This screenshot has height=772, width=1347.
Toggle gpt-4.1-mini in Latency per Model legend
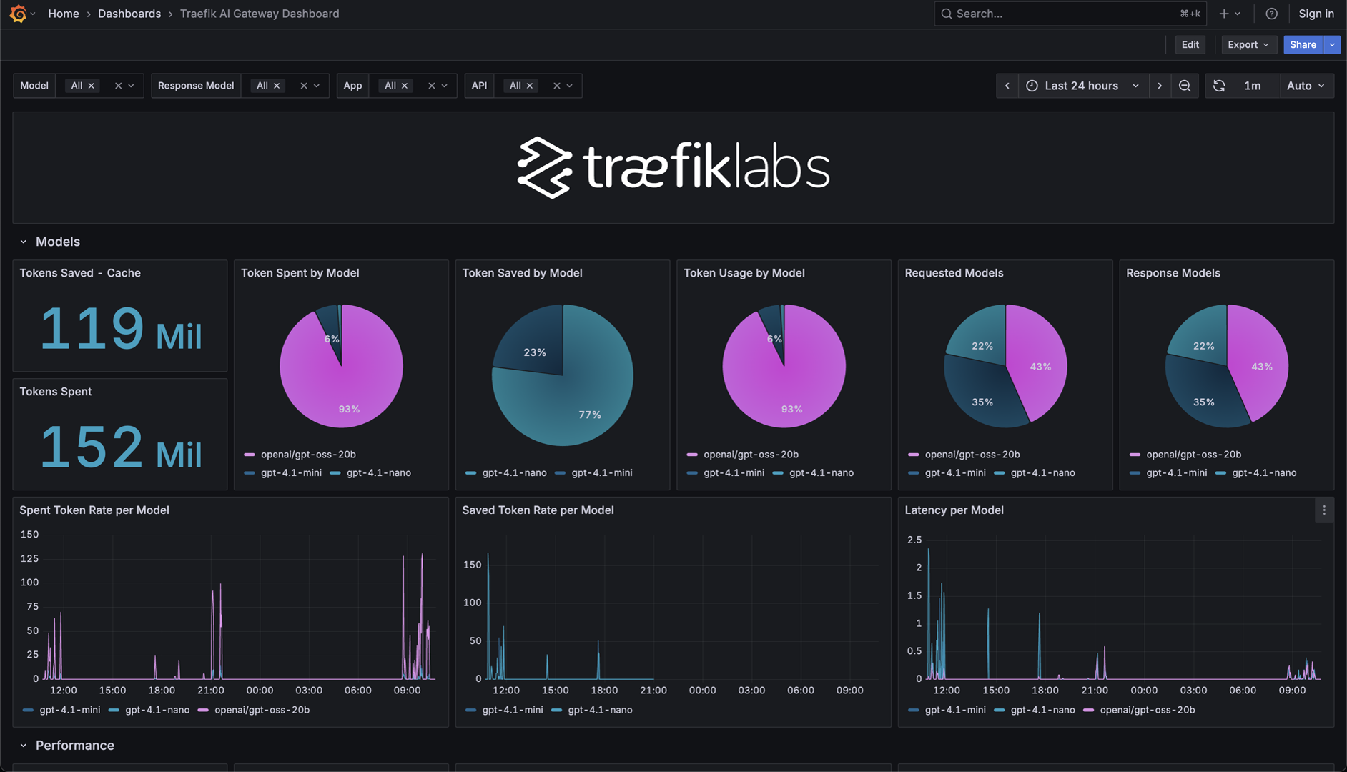[x=955, y=711]
